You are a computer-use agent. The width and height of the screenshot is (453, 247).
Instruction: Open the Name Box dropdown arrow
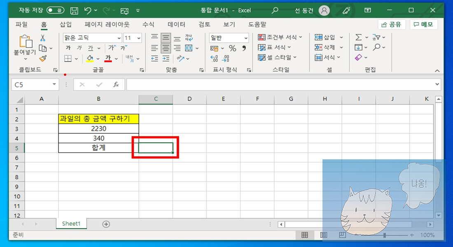click(x=54, y=84)
